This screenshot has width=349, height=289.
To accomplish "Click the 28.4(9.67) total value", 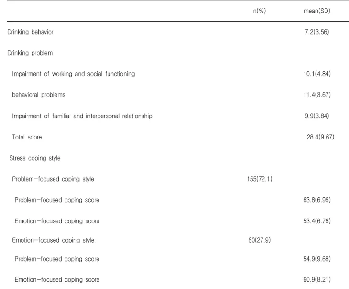I will (320, 137).
